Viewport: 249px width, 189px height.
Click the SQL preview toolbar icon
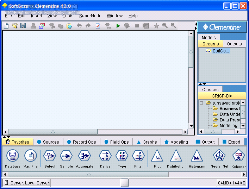pos(108,26)
